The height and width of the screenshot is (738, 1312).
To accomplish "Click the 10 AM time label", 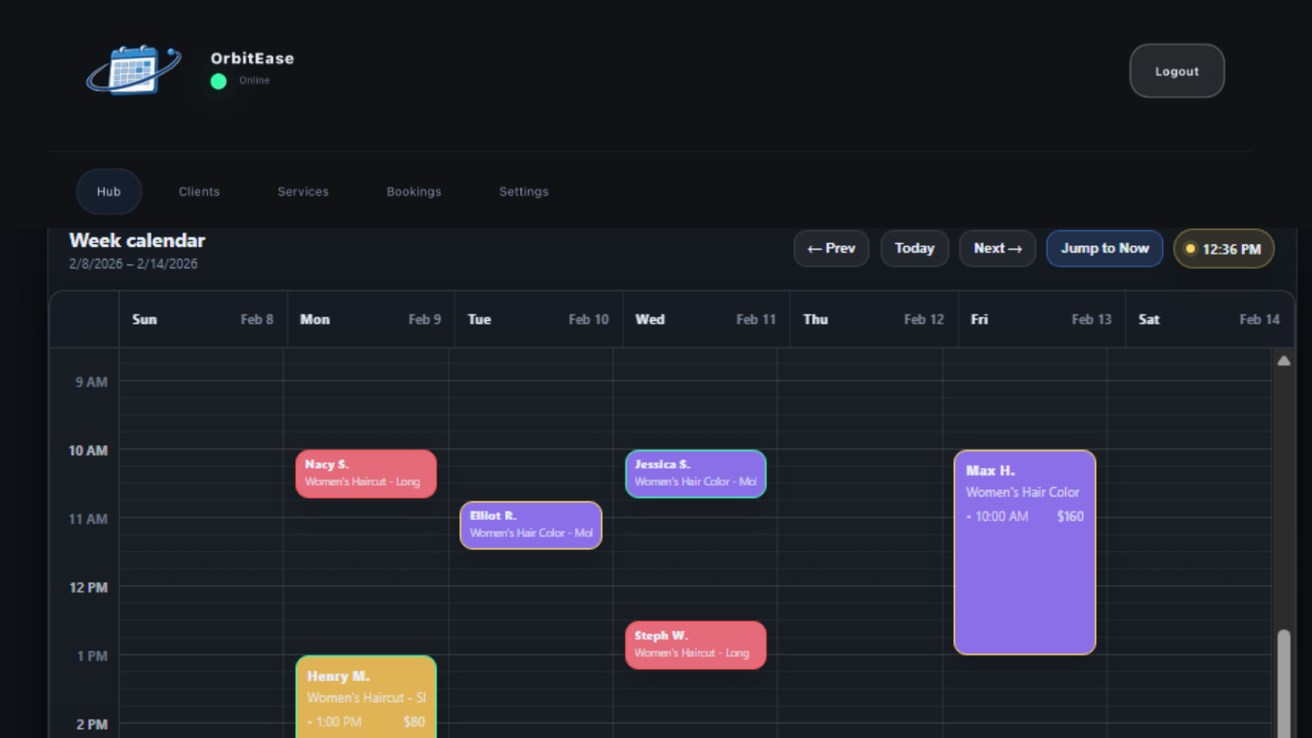I will pyautogui.click(x=88, y=451).
